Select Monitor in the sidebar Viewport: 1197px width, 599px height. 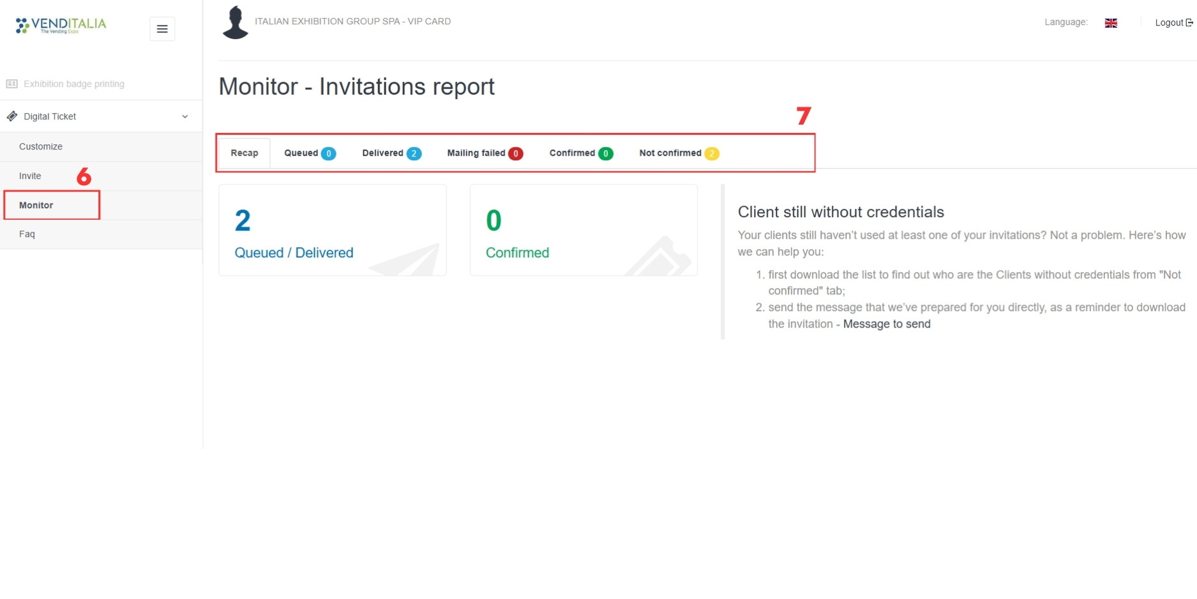[36, 205]
